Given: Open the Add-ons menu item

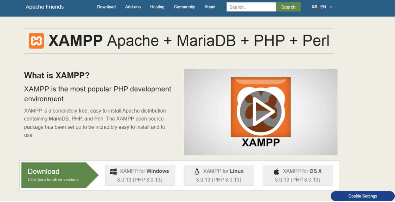Looking at the screenshot, I should 133,7.
